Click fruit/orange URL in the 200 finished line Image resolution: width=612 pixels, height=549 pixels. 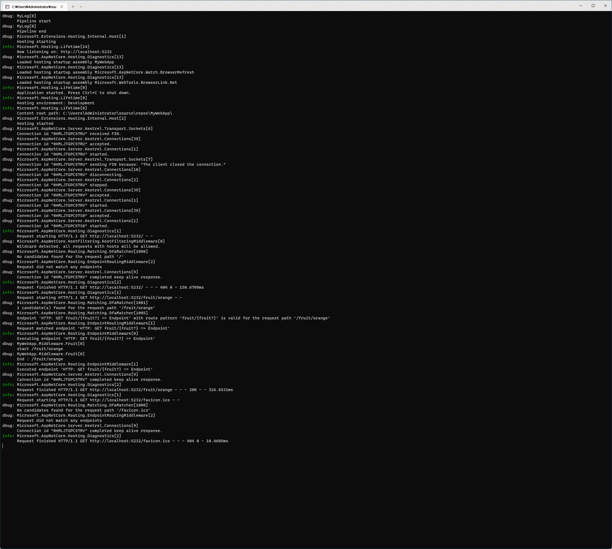tap(131, 390)
